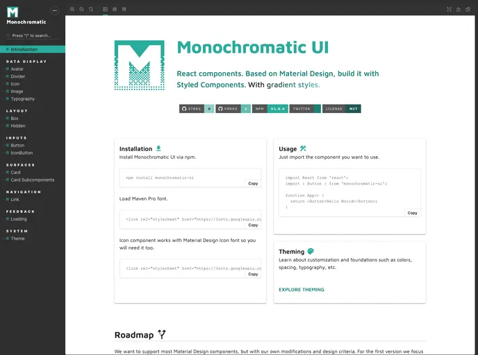Screen dimensions: 478x355
Task: Copy the npm install monochromatic-ui command
Action: (253, 184)
